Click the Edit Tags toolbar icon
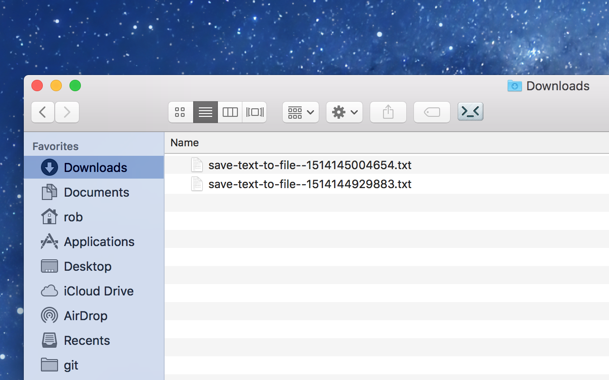The height and width of the screenshot is (380, 609). tap(432, 112)
